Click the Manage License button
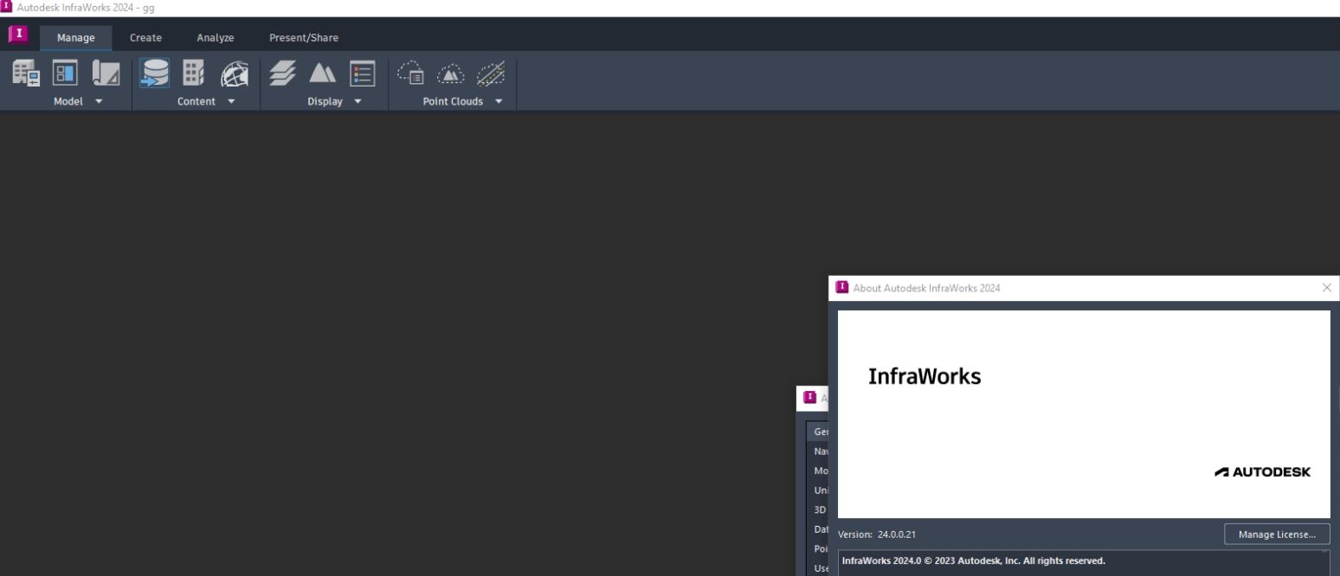 tap(1277, 534)
